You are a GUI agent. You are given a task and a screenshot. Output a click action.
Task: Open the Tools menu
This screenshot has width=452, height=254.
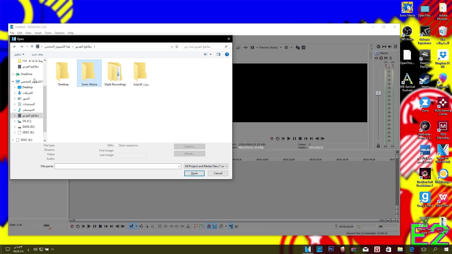pyautogui.click(x=48, y=33)
